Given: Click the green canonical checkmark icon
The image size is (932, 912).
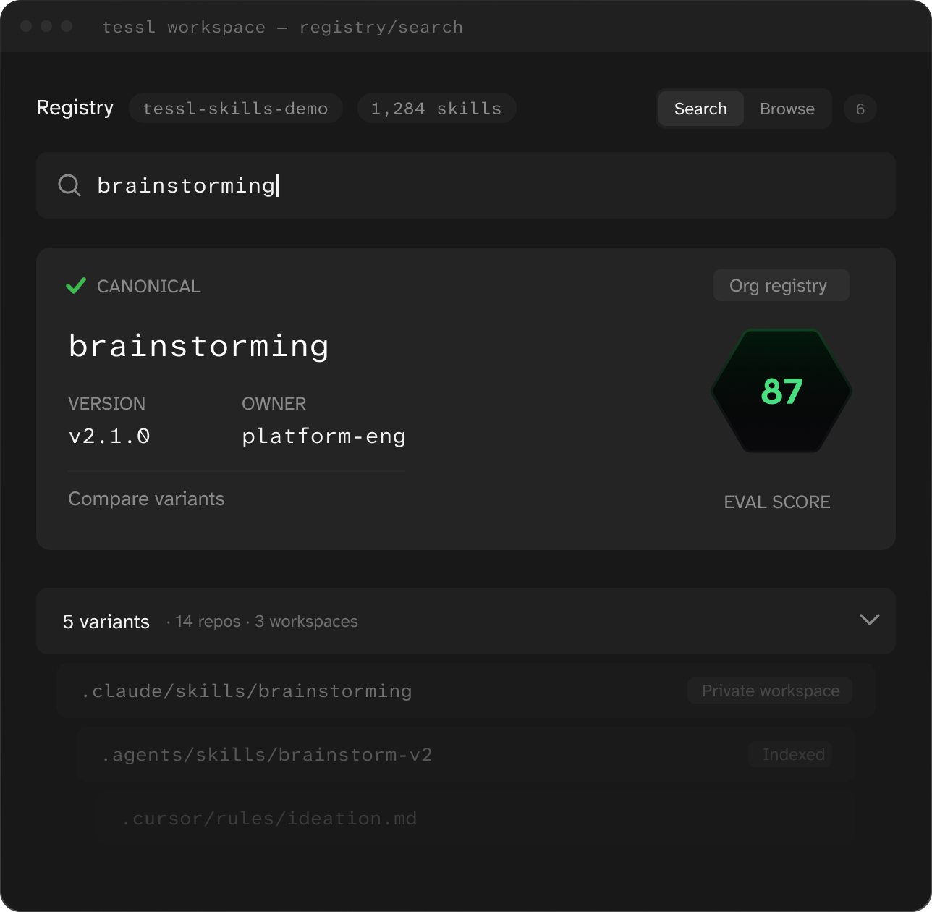Looking at the screenshot, I should [x=76, y=286].
